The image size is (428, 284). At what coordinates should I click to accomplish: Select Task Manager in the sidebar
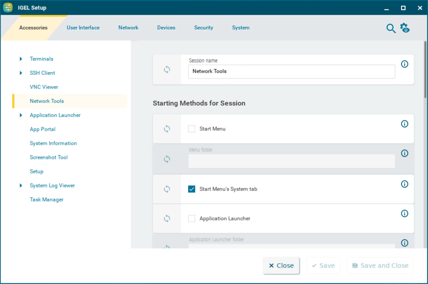(46, 200)
